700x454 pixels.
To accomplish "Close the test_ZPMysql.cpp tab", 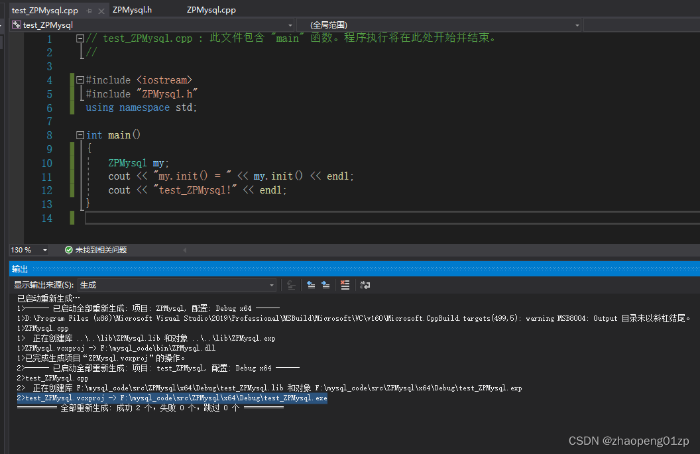I will point(101,11).
